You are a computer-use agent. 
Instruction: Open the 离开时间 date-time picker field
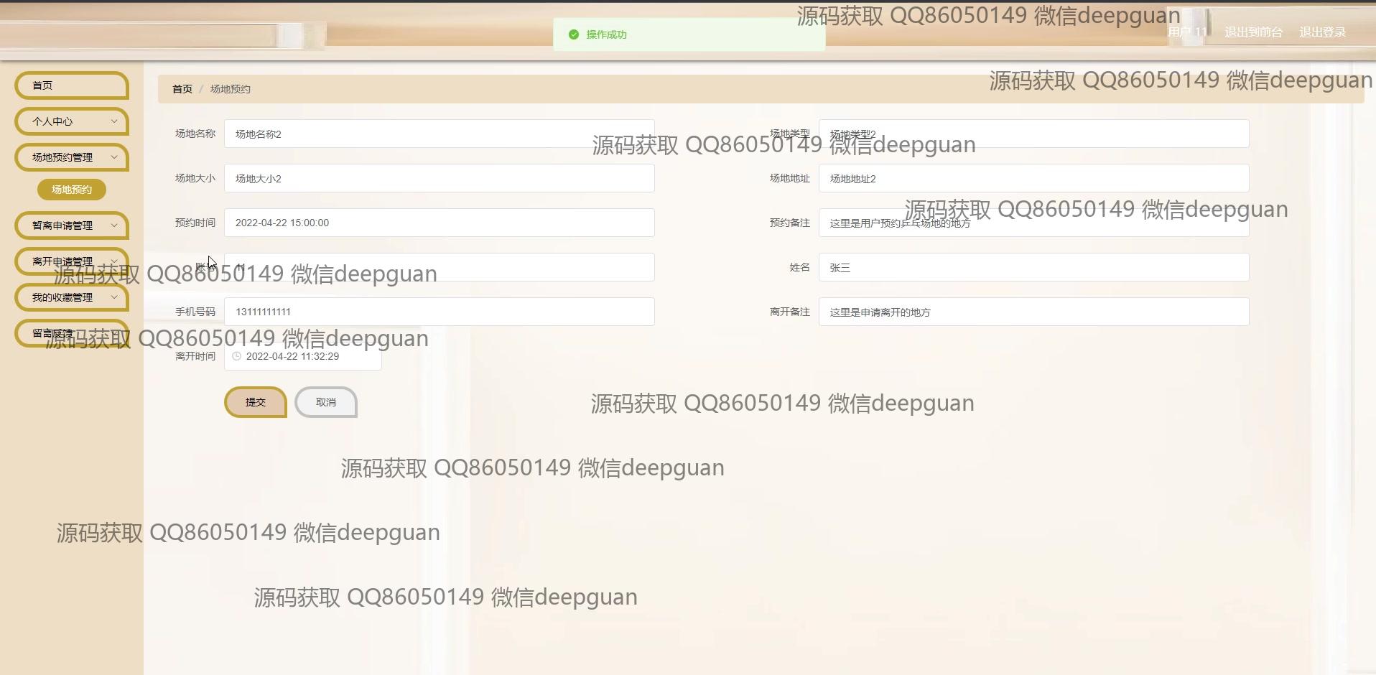click(x=303, y=356)
